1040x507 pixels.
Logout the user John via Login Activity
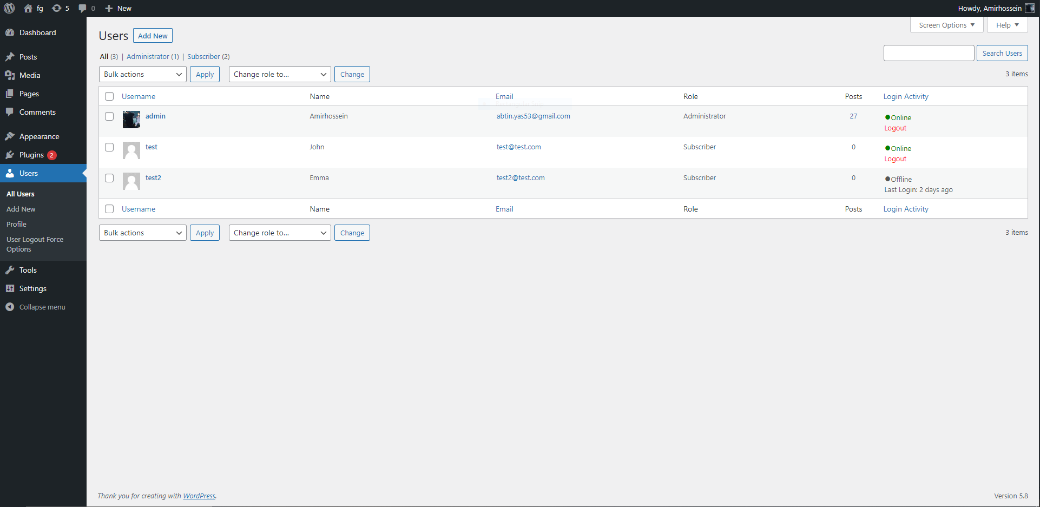tap(895, 159)
